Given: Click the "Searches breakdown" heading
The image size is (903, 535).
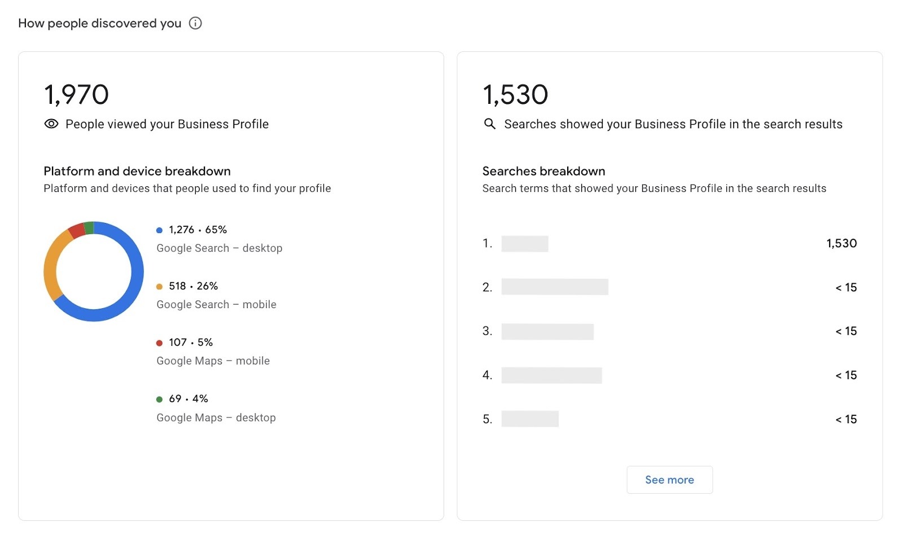Looking at the screenshot, I should coord(543,171).
